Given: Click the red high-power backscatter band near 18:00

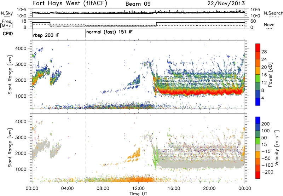Looking at the screenshot, I should point(191,93).
